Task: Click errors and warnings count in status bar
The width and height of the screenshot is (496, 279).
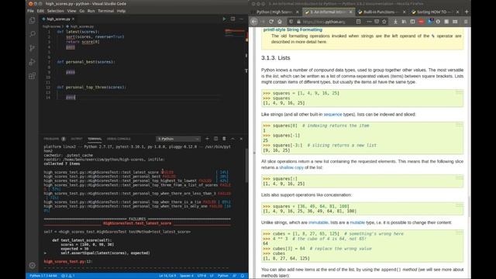Action: [x=67, y=276]
